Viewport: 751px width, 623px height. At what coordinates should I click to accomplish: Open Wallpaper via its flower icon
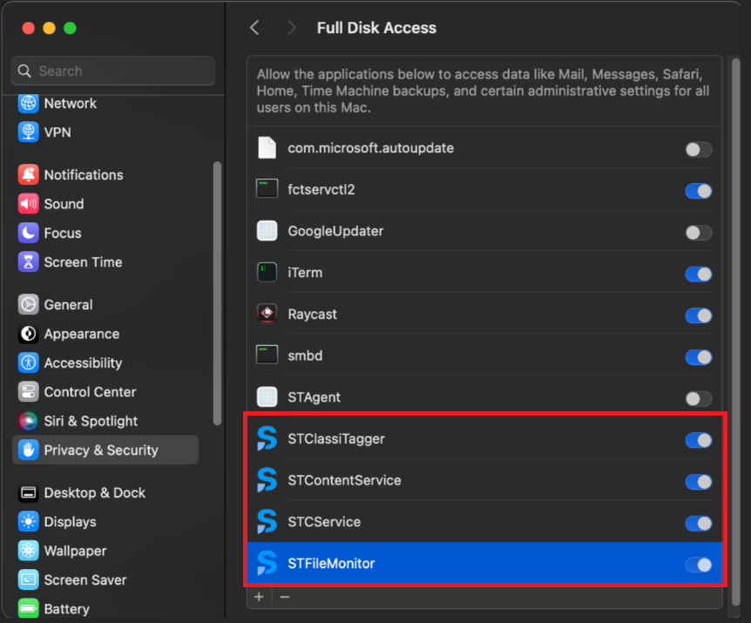tap(28, 551)
